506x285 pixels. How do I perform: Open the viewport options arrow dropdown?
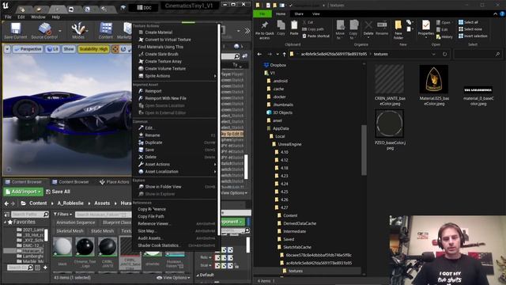pyautogui.click(x=7, y=49)
